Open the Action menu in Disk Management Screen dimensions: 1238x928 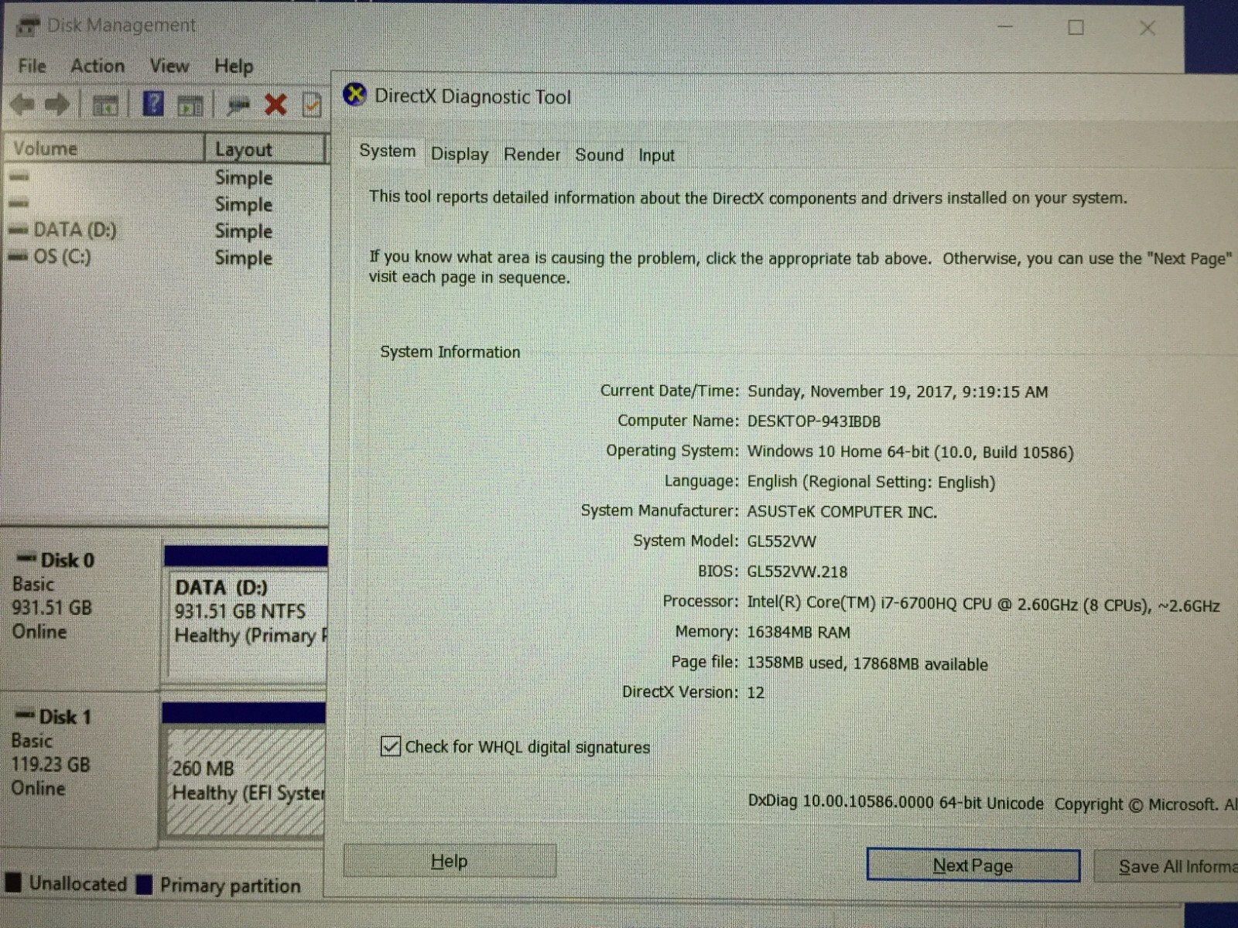(x=97, y=66)
